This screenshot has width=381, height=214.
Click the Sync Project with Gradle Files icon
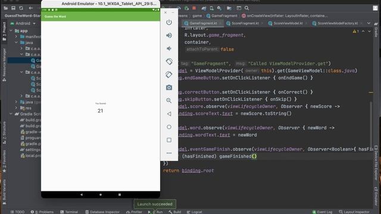tap(204, 8)
